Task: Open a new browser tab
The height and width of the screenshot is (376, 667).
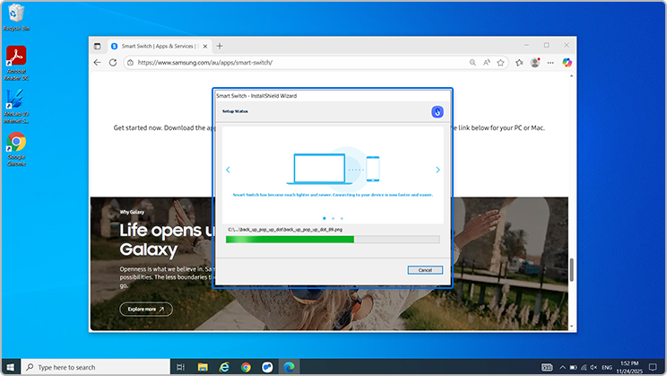Action: pos(221,46)
